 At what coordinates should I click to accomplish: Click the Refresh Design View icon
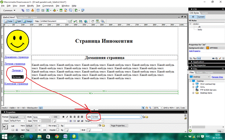tap(93, 21)
